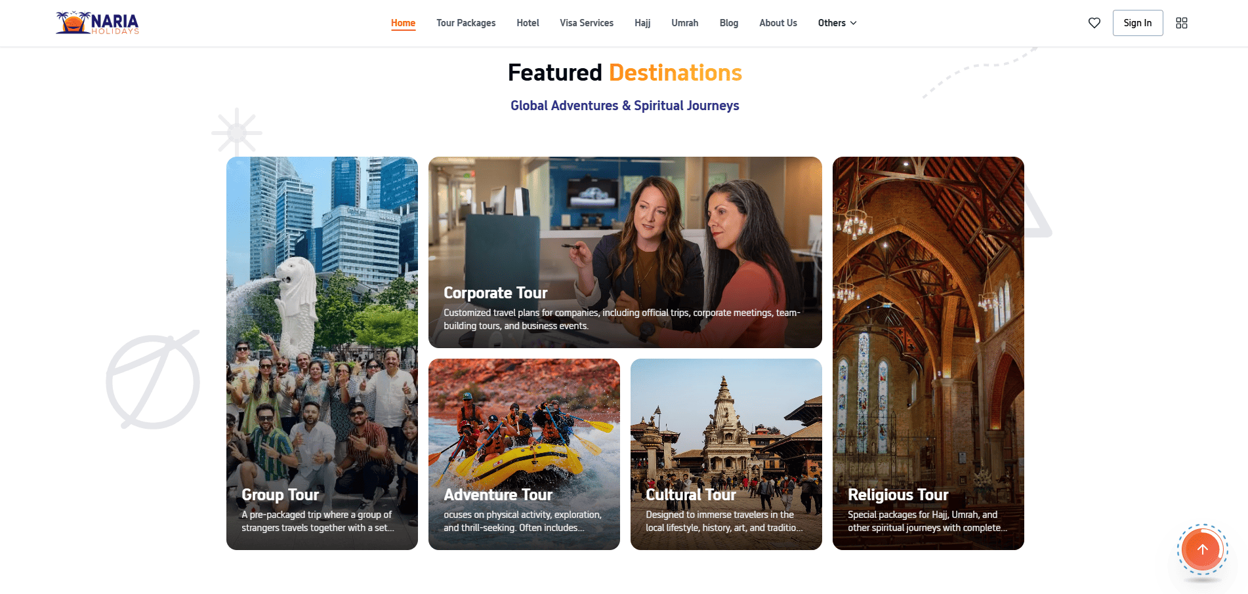The image size is (1248, 594).
Task: Click the Sign In button
Action: [1138, 23]
